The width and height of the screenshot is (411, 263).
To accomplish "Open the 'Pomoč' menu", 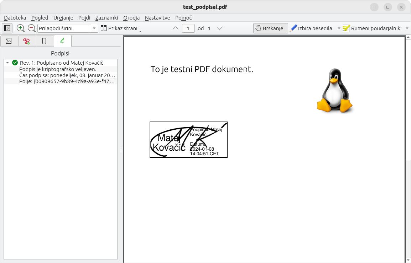I will pyautogui.click(x=183, y=18).
